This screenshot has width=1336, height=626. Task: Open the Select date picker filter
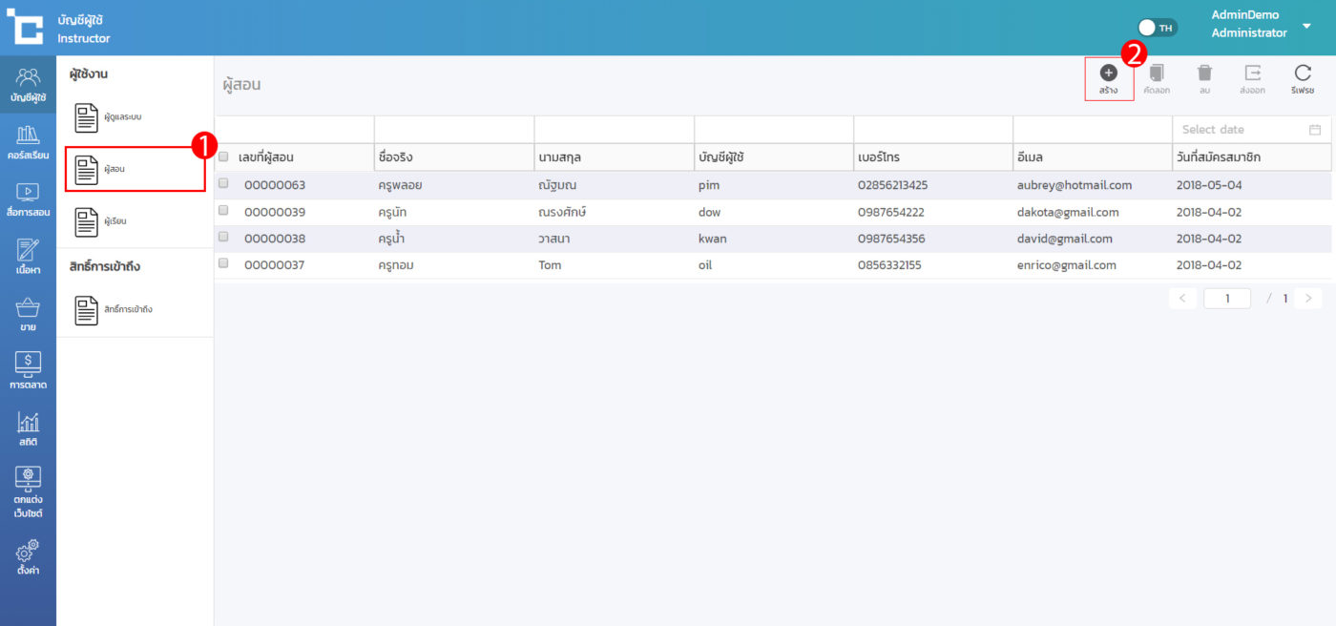1250,130
